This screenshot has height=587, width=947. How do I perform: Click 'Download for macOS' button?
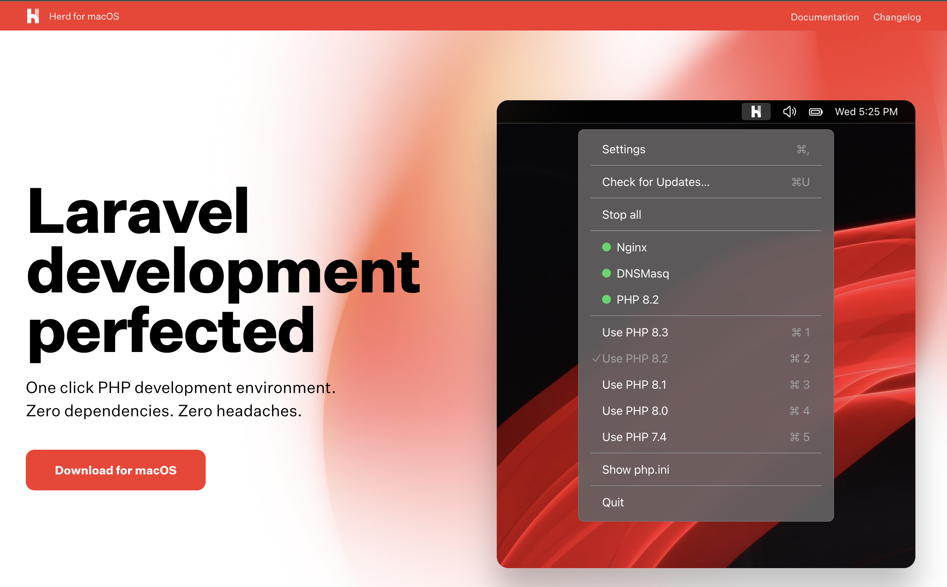(x=115, y=469)
